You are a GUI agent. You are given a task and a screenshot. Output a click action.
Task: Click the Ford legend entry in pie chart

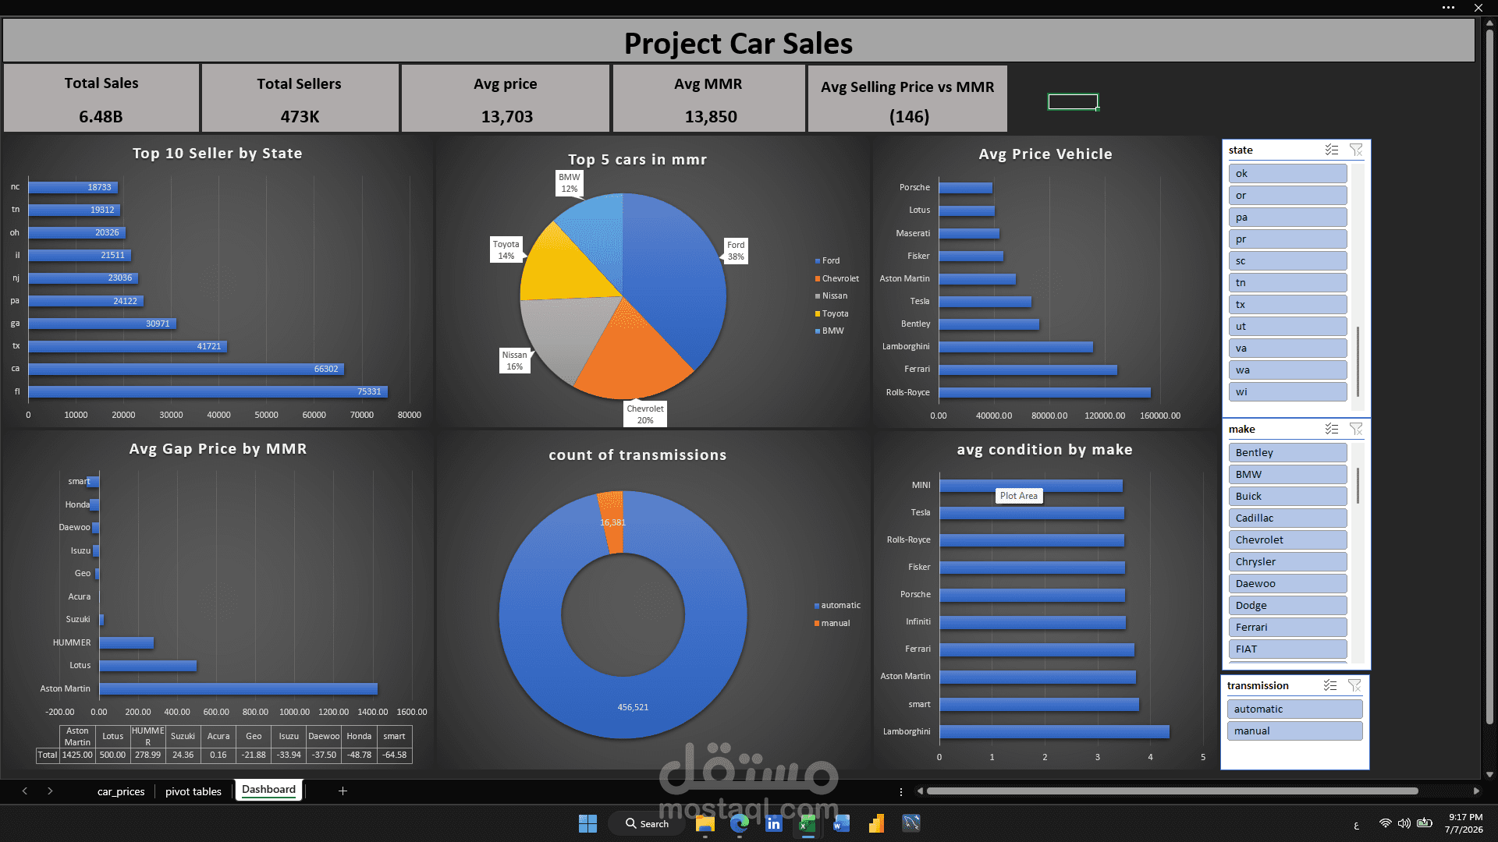(828, 260)
